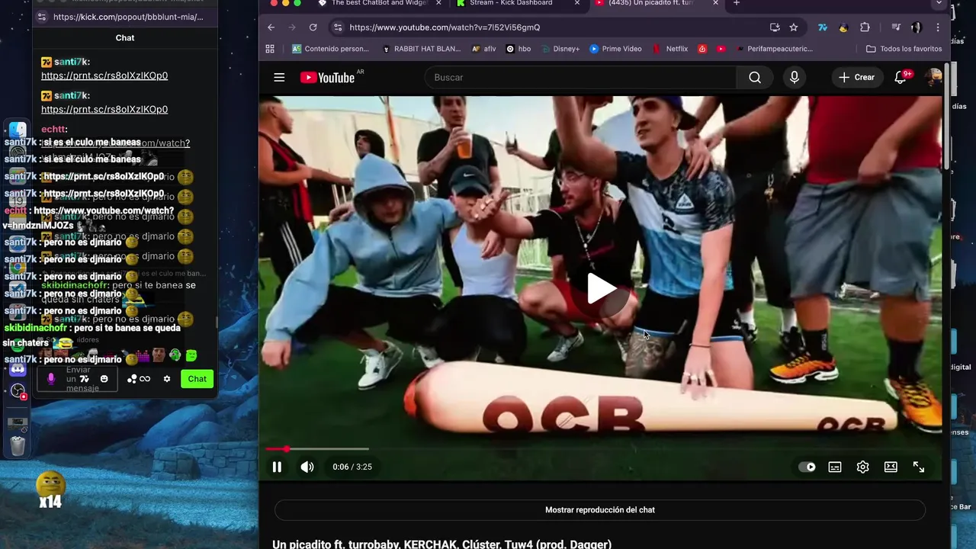The width and height of the screenshot is (976, 549).
Task: Open the YouTube hamburger guide menu
Action: pos(279,77)
